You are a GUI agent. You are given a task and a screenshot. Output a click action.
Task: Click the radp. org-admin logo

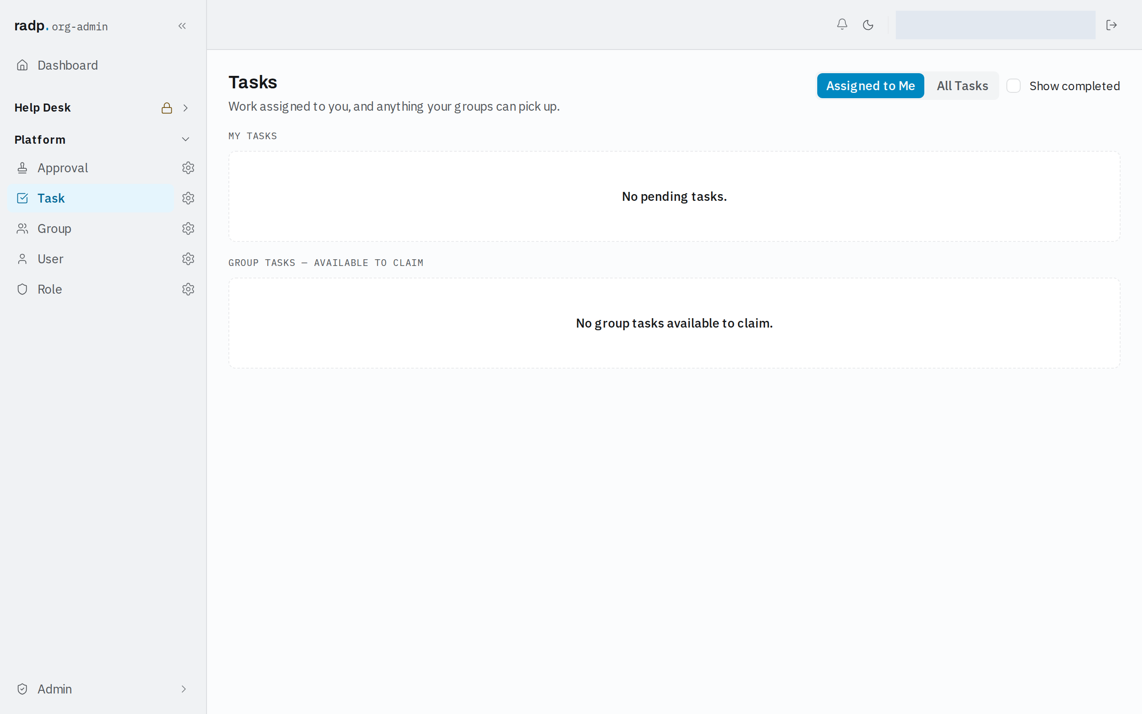pyautogui.click(x=61, y=26)
